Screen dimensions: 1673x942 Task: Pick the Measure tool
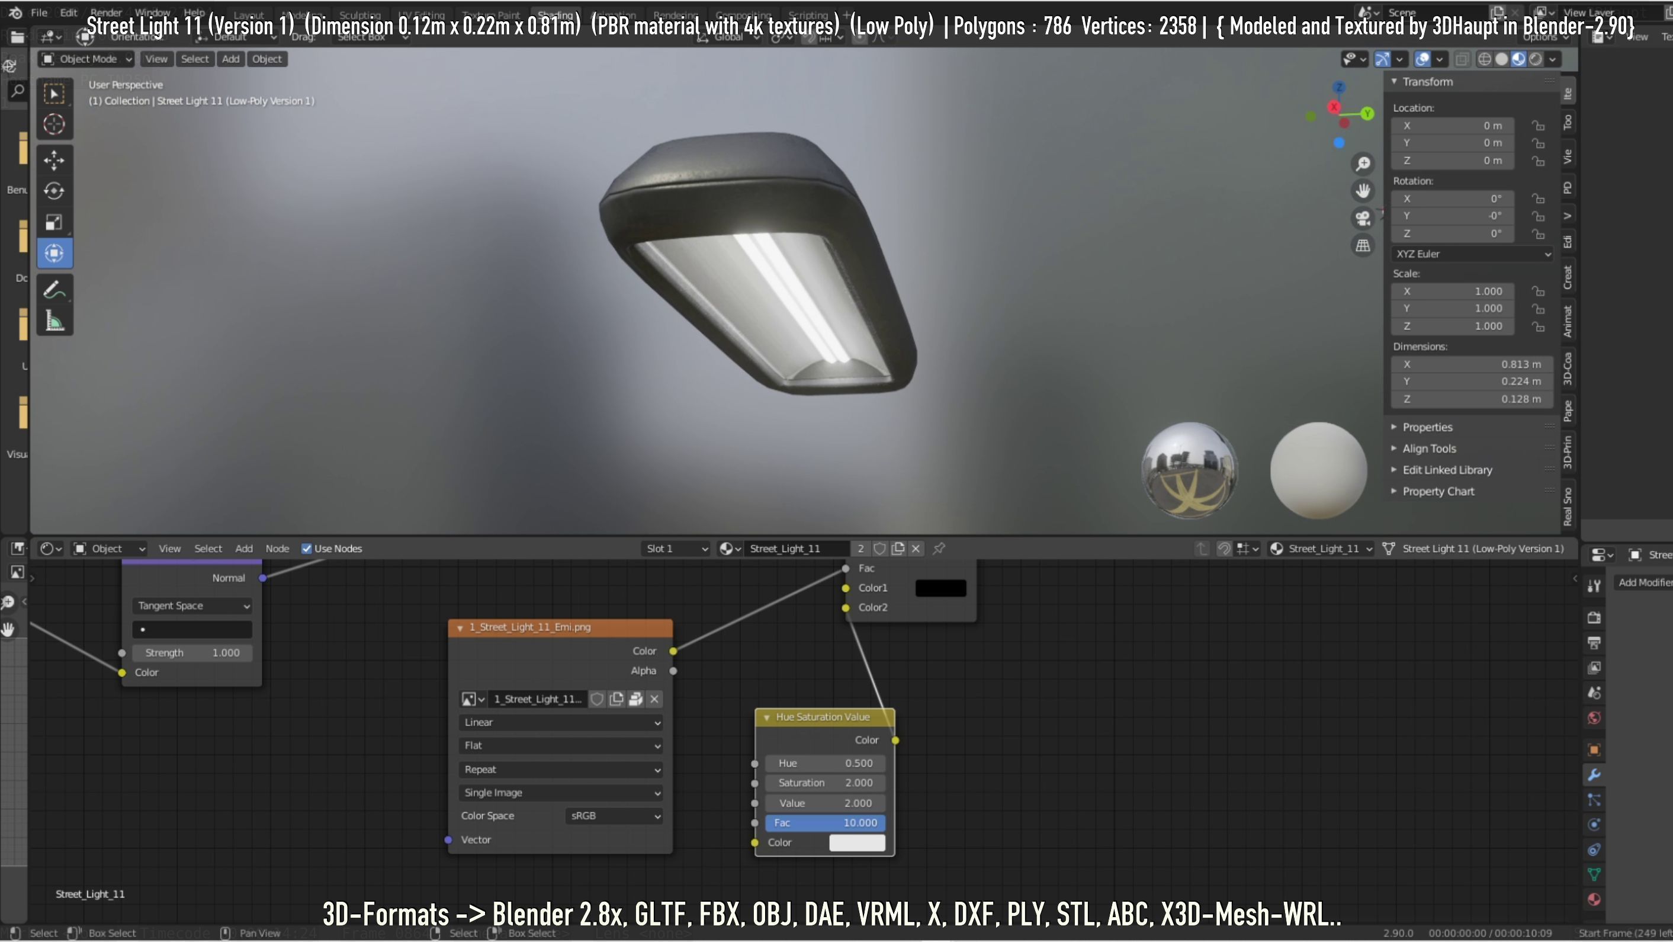point(54,321)
